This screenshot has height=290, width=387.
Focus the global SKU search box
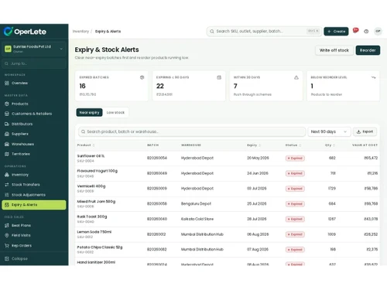tap(264, 31)
